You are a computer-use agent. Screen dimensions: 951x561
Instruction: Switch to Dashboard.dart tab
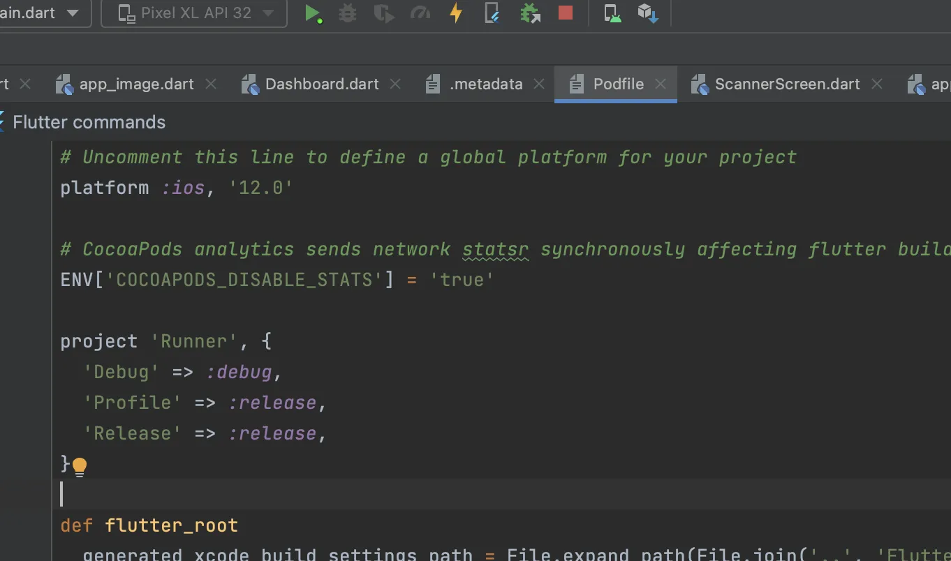(322, 84)
